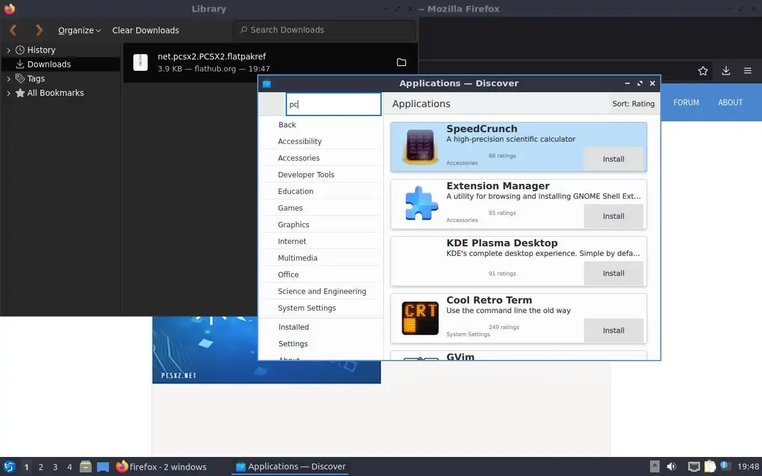Open the start menu icon in the taskbar

pos(10,466)
